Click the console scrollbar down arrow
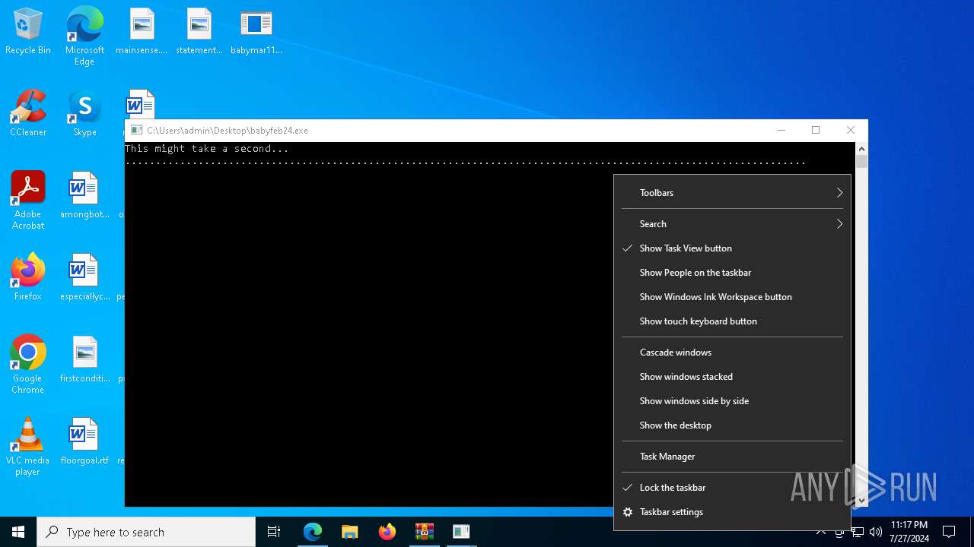 [861, 501]
